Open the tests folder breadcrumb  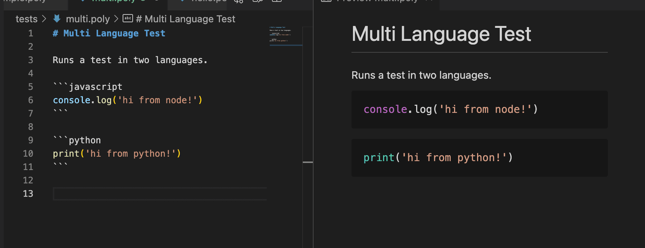(x=26, y=19)
